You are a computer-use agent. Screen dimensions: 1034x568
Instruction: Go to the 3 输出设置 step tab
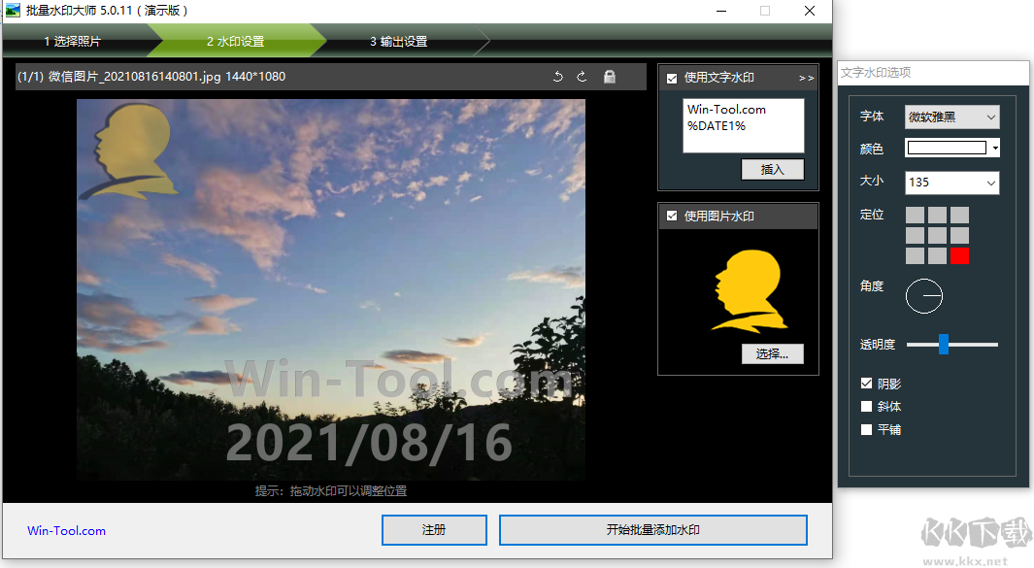(398, 42)
